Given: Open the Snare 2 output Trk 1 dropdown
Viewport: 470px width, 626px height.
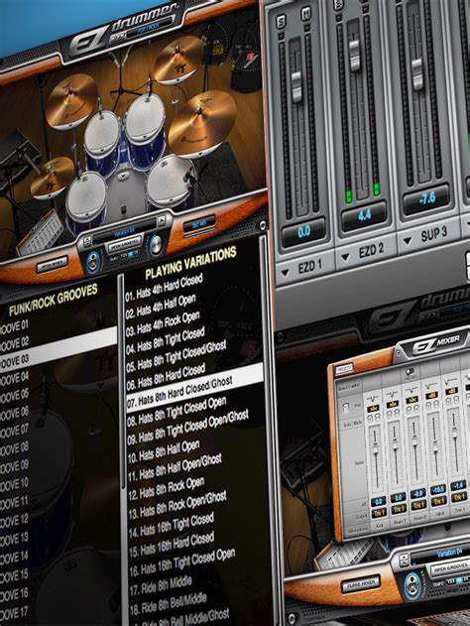Looking at the screenshot, I should pyautogui.click(x=418, y=505).
